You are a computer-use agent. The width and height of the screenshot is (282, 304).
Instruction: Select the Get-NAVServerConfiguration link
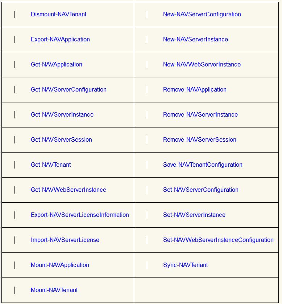point(69,90)
